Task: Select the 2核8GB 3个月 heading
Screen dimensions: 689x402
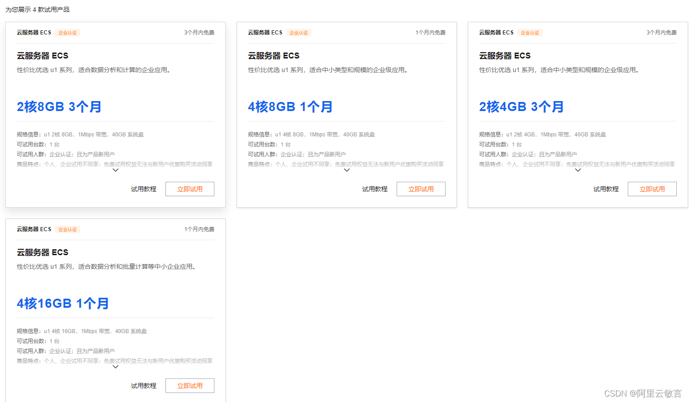Action: tap(59, 107)
